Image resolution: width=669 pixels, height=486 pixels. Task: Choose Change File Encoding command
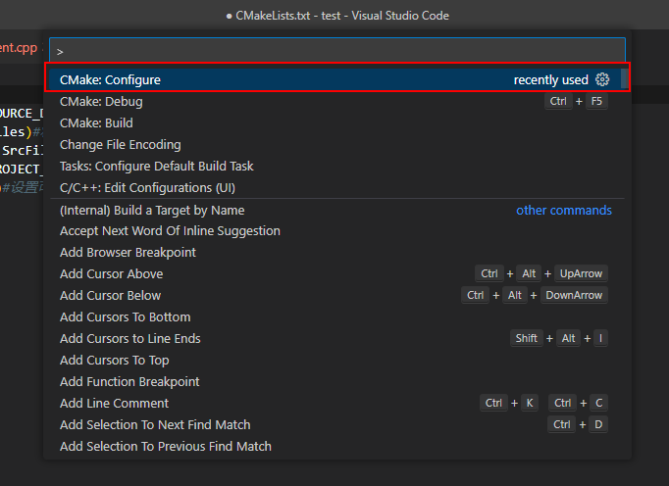point(123,144)
